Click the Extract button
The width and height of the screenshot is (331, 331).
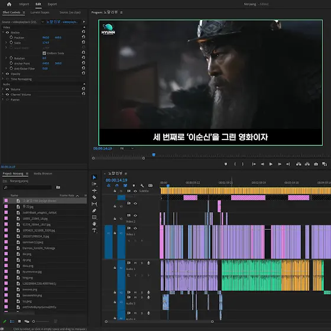pyautogui.click(x=307, y=164)
